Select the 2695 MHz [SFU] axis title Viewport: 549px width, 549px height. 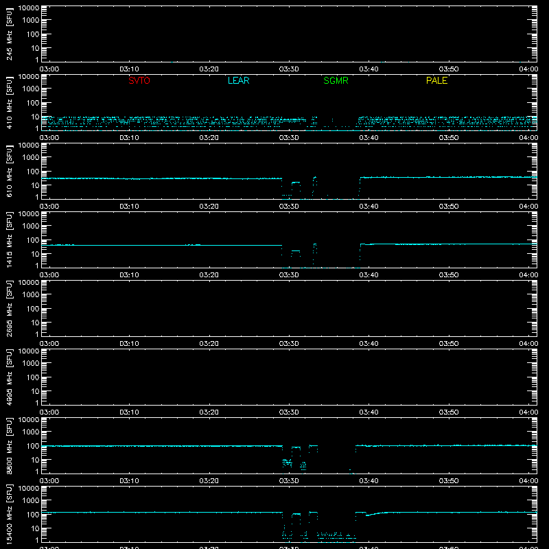click(x=10, y=308)
